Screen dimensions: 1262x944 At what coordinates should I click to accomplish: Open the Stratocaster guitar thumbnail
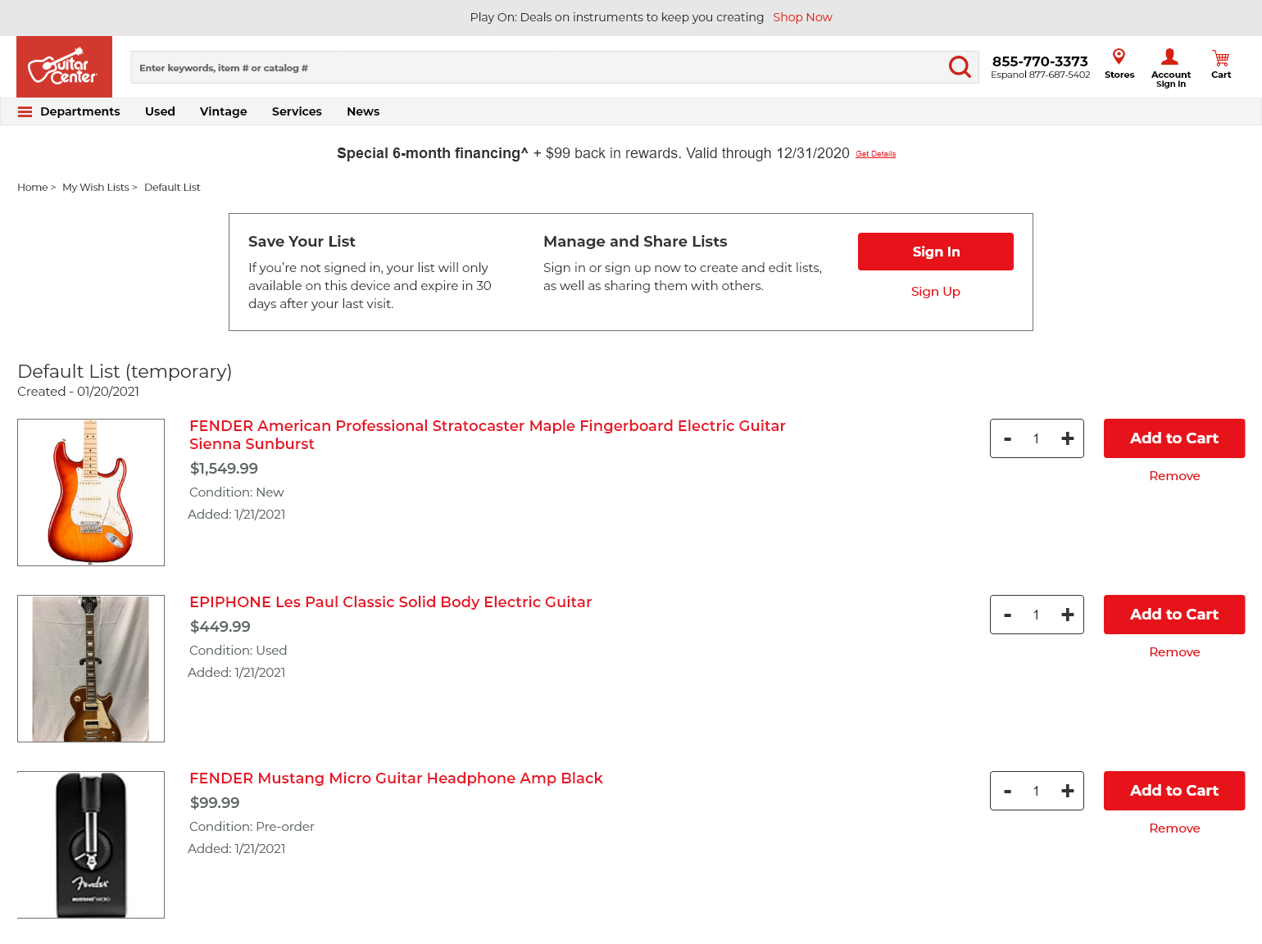coord(91,492)
